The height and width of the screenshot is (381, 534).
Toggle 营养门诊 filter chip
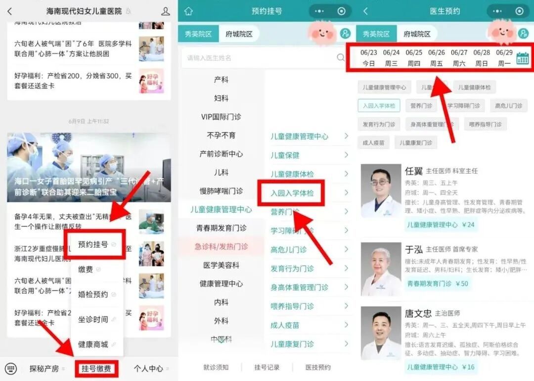point(421,106)
